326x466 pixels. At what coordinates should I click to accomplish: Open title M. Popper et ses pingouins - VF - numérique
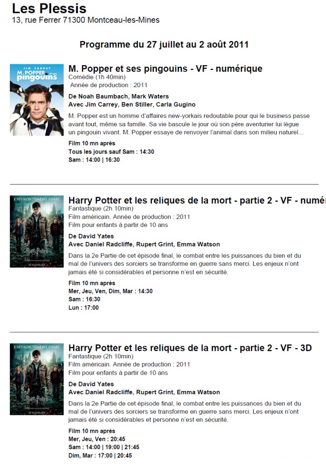pos(165,69)
